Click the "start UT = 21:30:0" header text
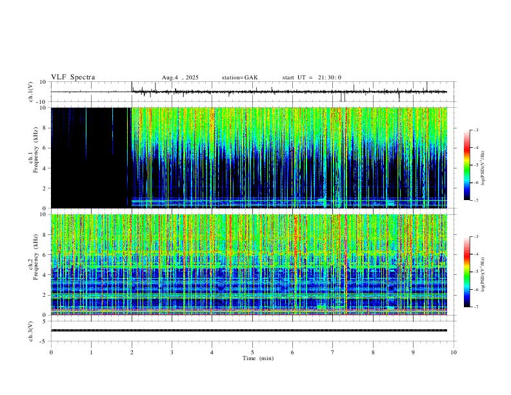The height and width of the screenshot is (395, 511). pyautogui.click(x=312, y=77)
